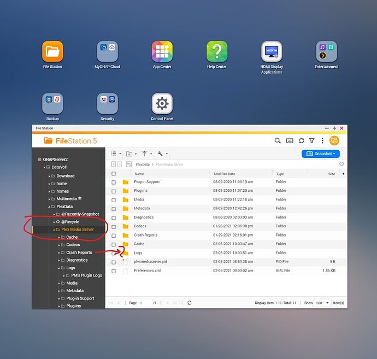The width and height of the screenshot is (377, 359).
Task: Sort by the Type column header
Action: [280, 174]
